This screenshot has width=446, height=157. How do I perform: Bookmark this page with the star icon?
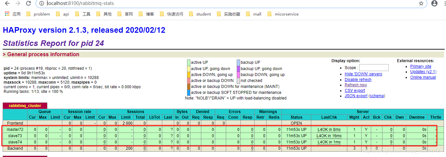[x=421, y=4]
